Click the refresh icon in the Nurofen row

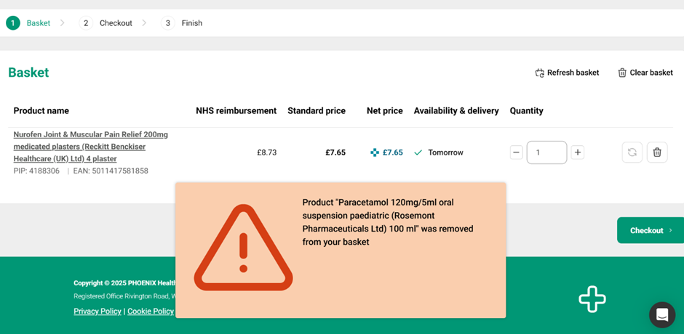tap(632, 152)
